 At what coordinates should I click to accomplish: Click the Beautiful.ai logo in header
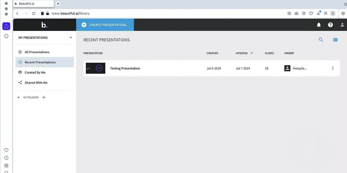(x=44, y=25)
